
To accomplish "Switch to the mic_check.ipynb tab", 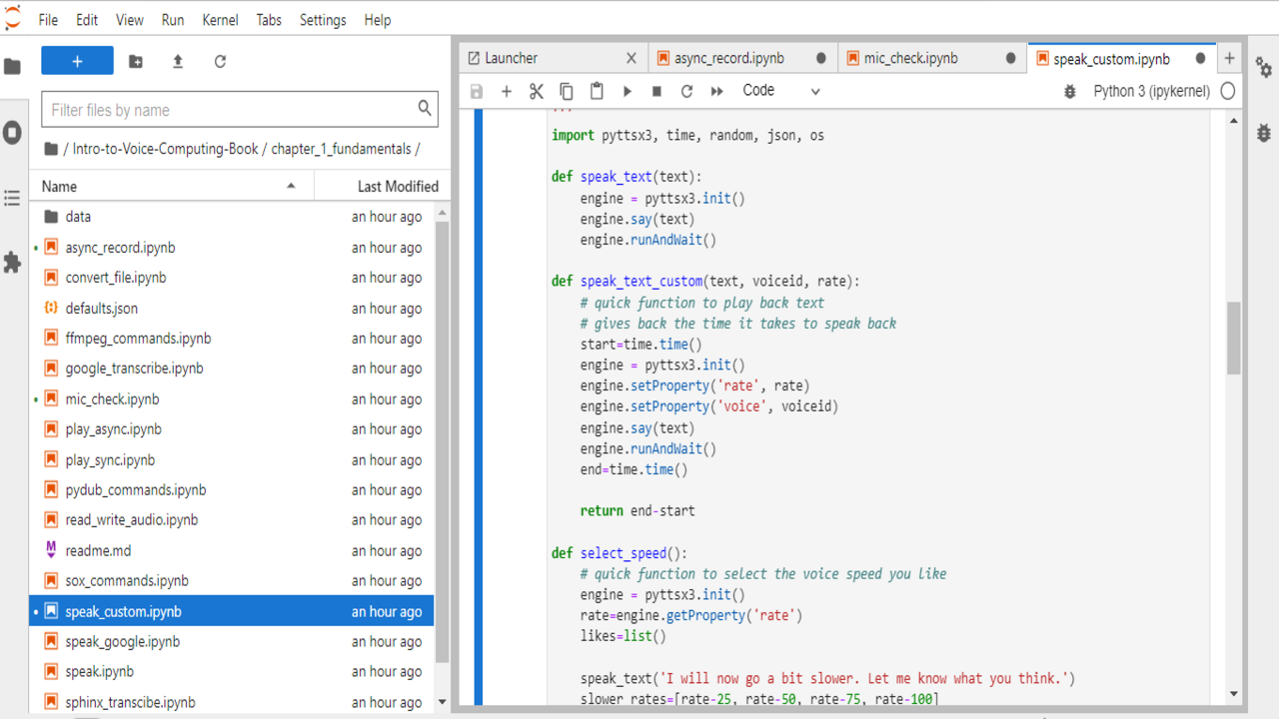I will pyautogui.click(x=931, y=58).
